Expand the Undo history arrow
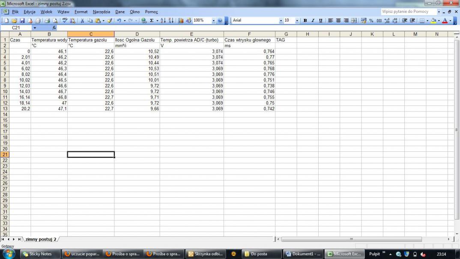This screenshot has width=460, height=259. pos(124,21)
